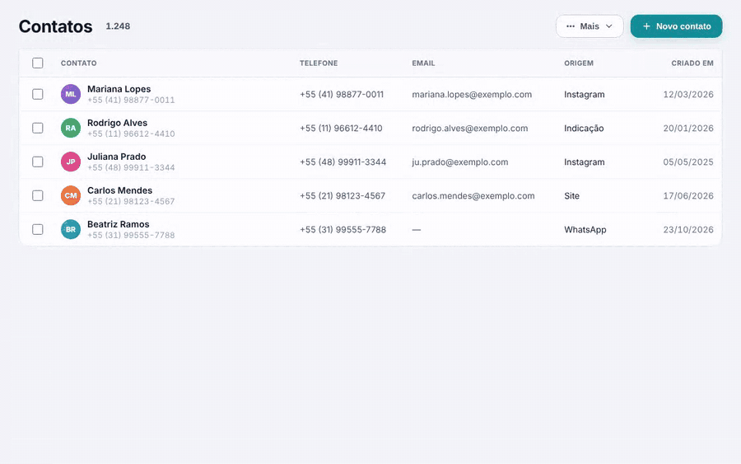Click email rodrigo.alves@exemplo.com
Image resolution: width=741 pixels, height=464 pixels.
click(470, 129)
